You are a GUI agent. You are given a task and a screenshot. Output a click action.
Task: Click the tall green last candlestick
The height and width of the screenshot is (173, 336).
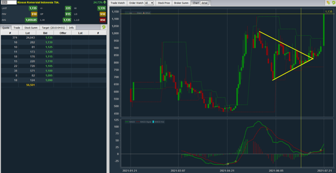pos(324,30)
